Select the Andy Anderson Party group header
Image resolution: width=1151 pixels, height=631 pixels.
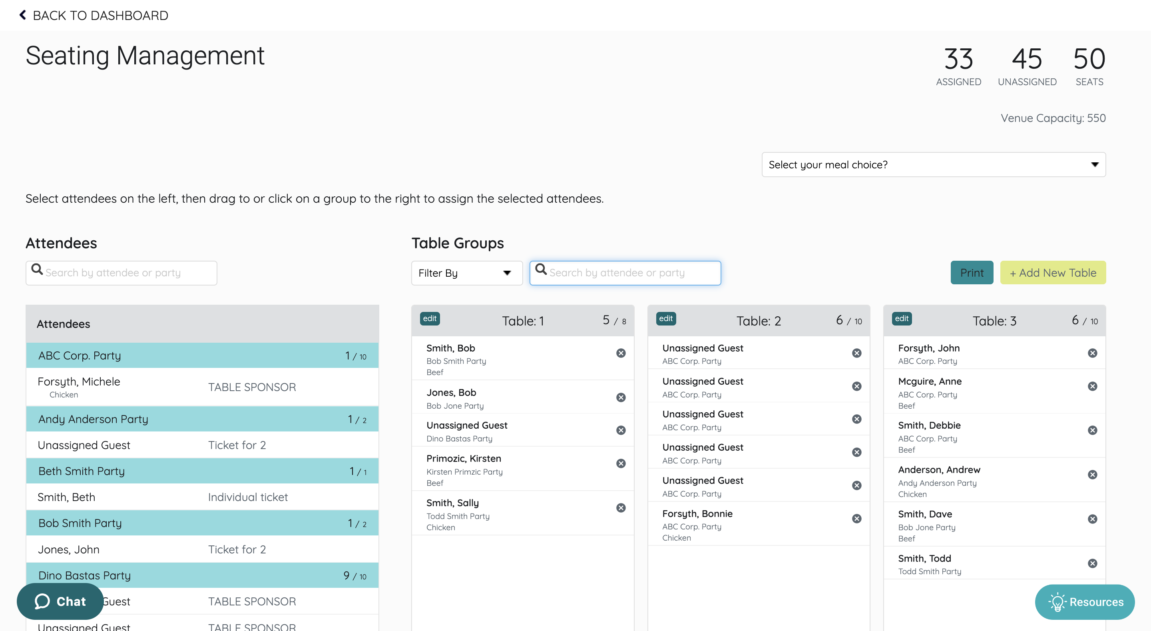[202, 419]
